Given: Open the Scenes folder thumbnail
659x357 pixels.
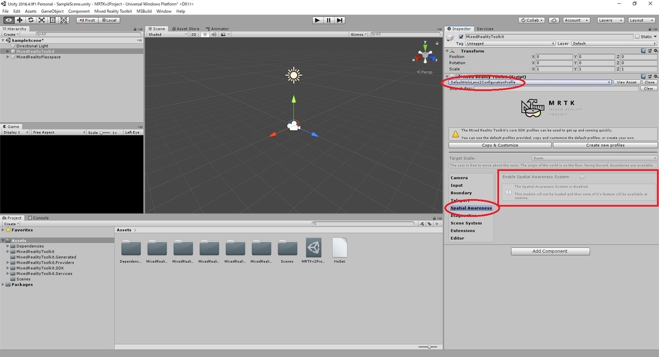Looking at the screenshot, I should point(287,250).
